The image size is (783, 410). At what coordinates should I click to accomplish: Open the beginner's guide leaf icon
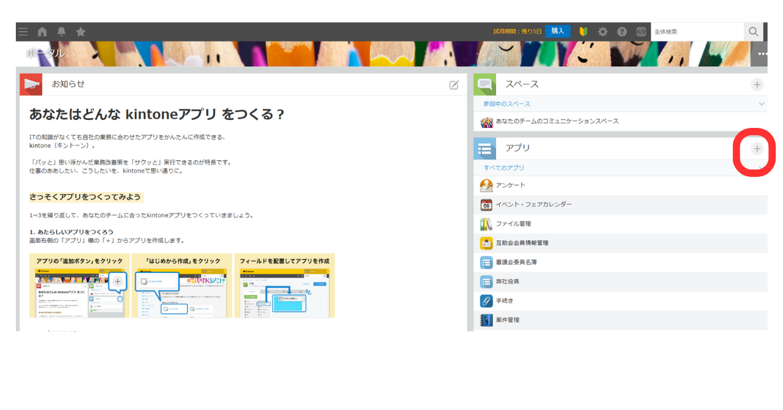click(x=583, y=31)
